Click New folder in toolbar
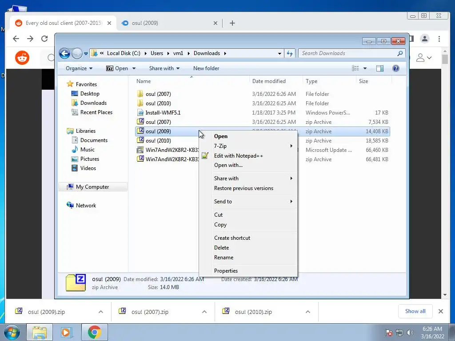Viewport: 455px width, 341px height. coord(206,68)
